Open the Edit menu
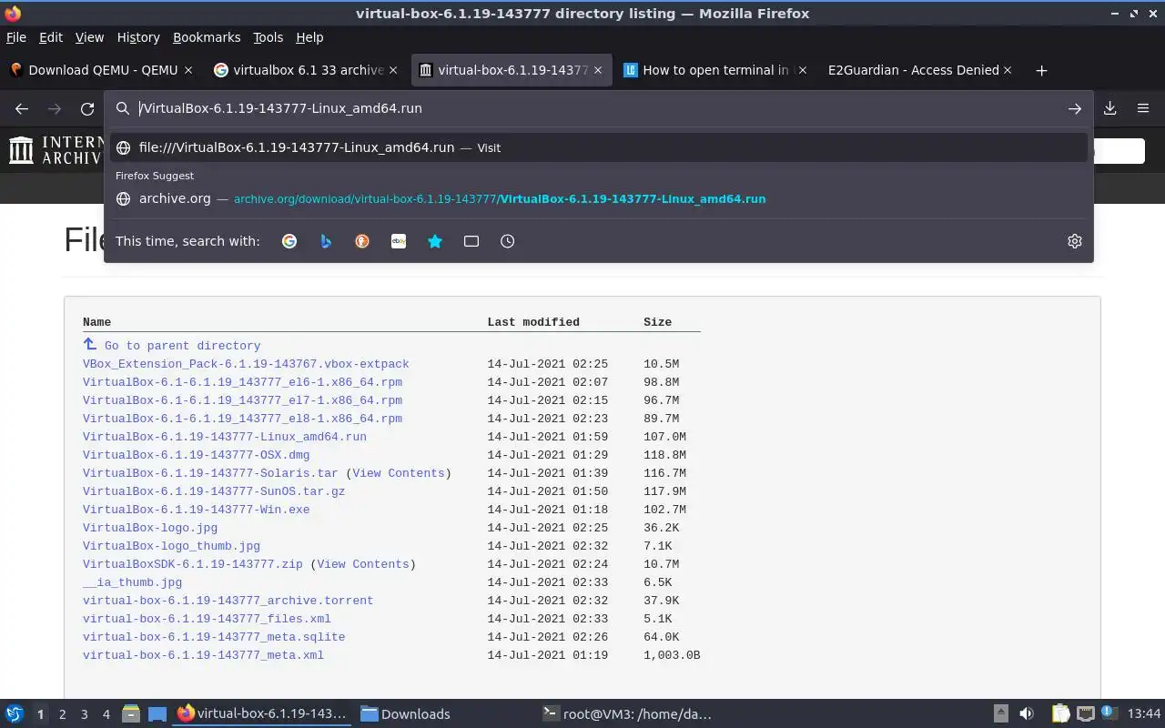The width and height of the screenshot is (1165, 728). click(x=51, y=37)
